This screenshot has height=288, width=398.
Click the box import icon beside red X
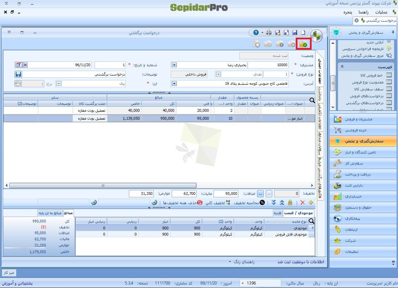tap(290, 203)
